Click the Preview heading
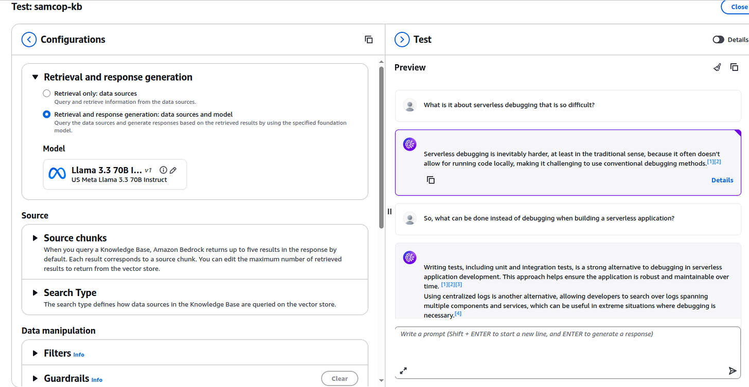Screen dimensions: 749x387 410,67
